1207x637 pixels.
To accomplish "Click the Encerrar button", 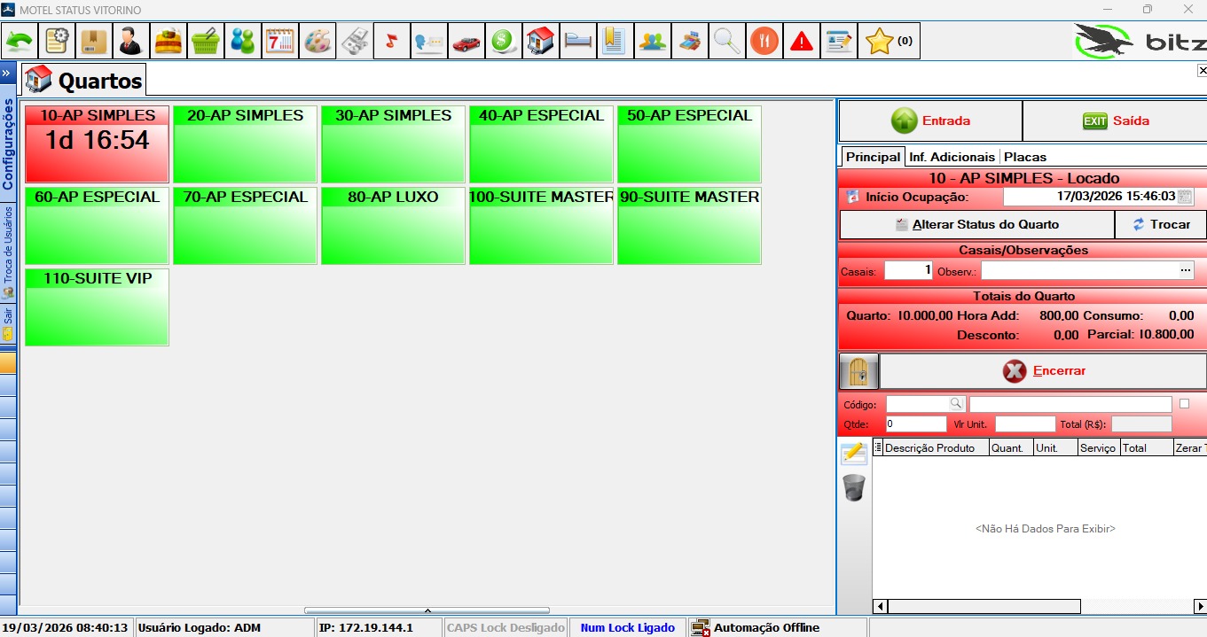I will point(1043,371).
